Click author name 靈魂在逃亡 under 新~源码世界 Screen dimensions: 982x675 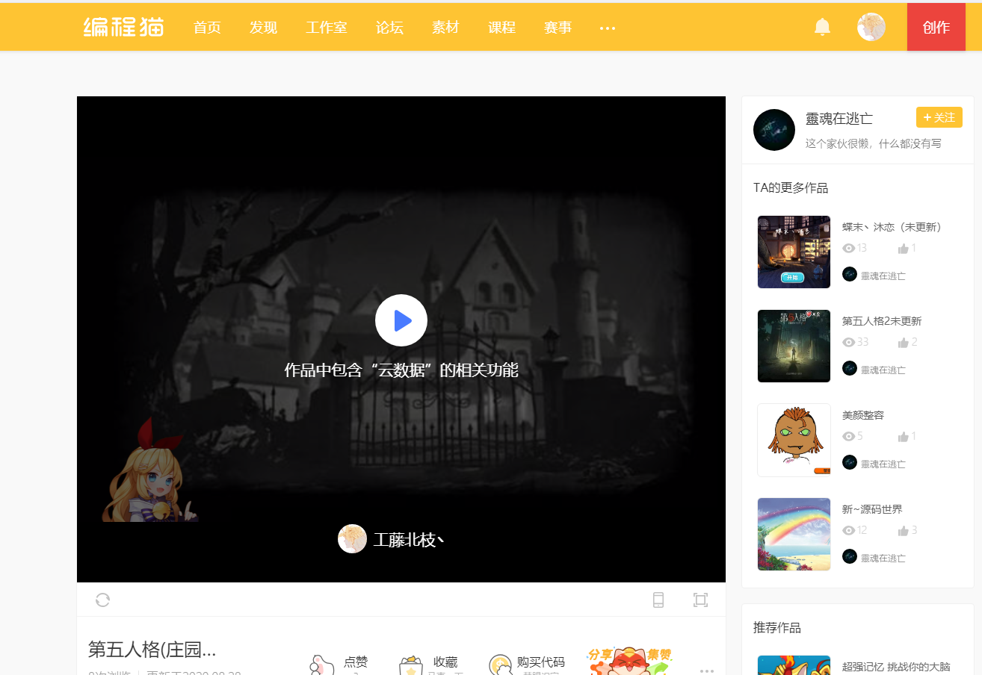(x=883, y=558)
